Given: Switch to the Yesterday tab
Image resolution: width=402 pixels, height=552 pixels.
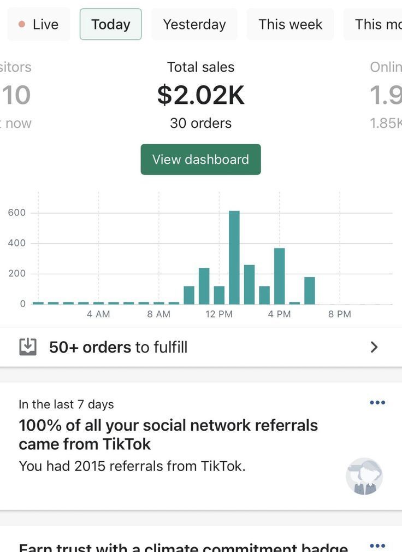Looking at the screenshot, I should click(x=194, y=25).
